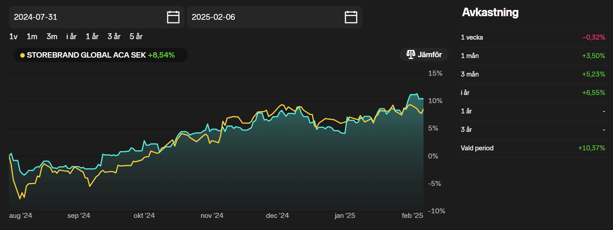
Task: Toggle the STOREBRAND GLOBAL ACA SEK legend
Action: pyautogui.click(x=100, y=55)
